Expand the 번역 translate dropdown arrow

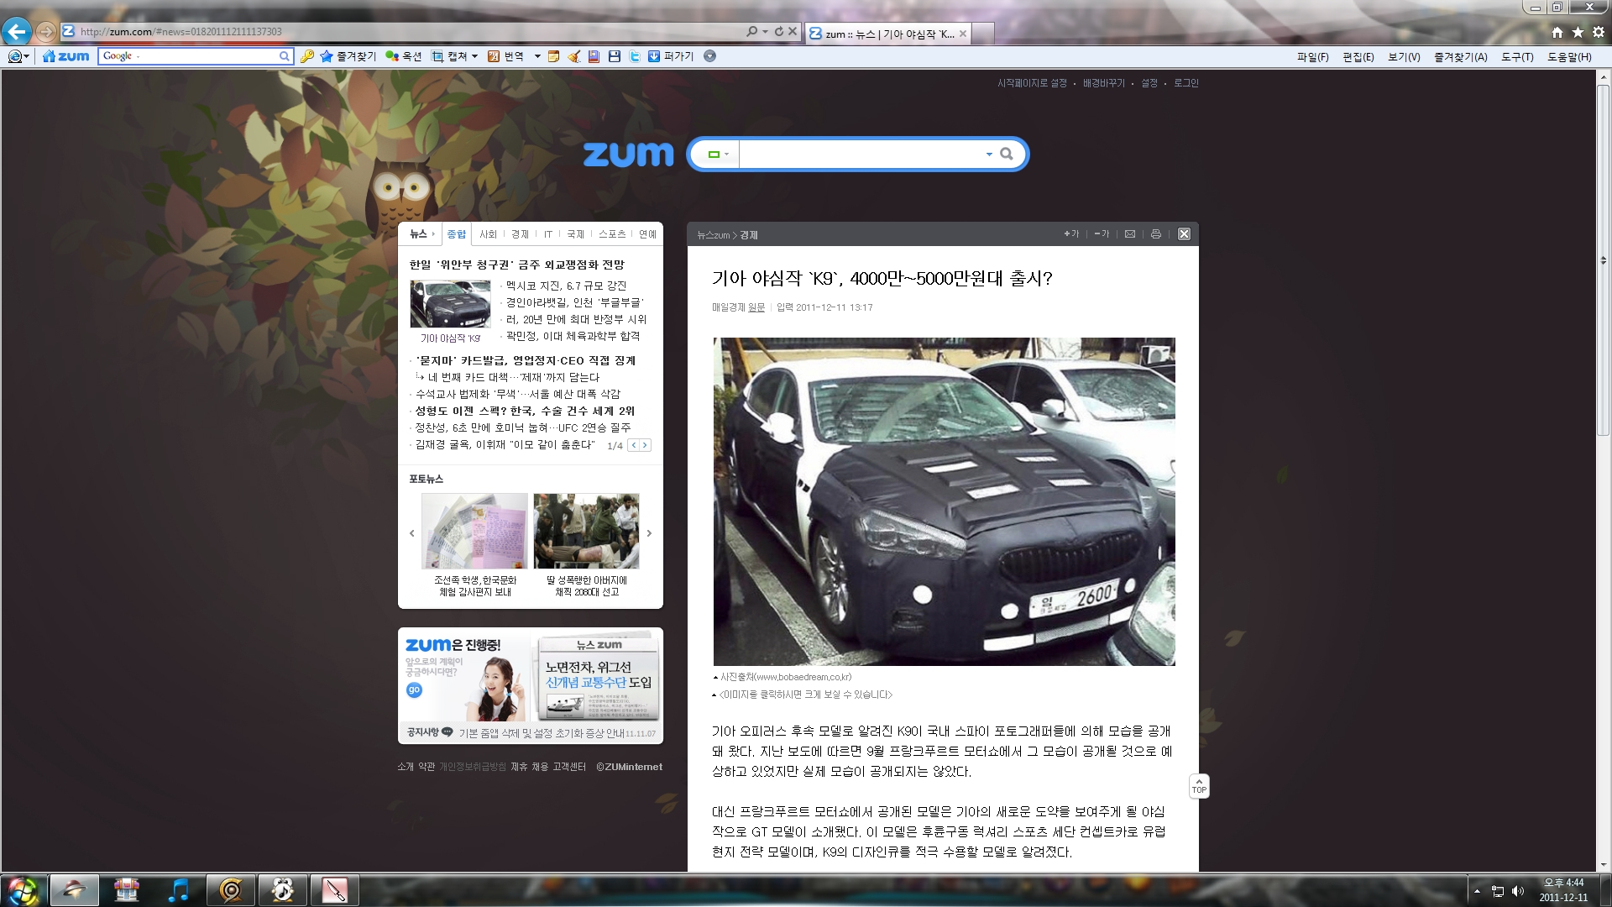coord(537,56)
